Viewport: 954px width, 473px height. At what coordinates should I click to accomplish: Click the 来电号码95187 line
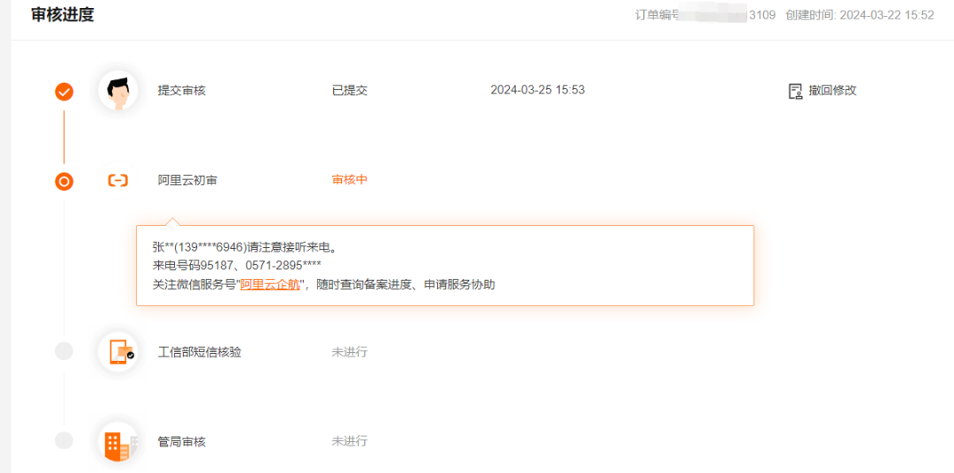tap(237, 266)
